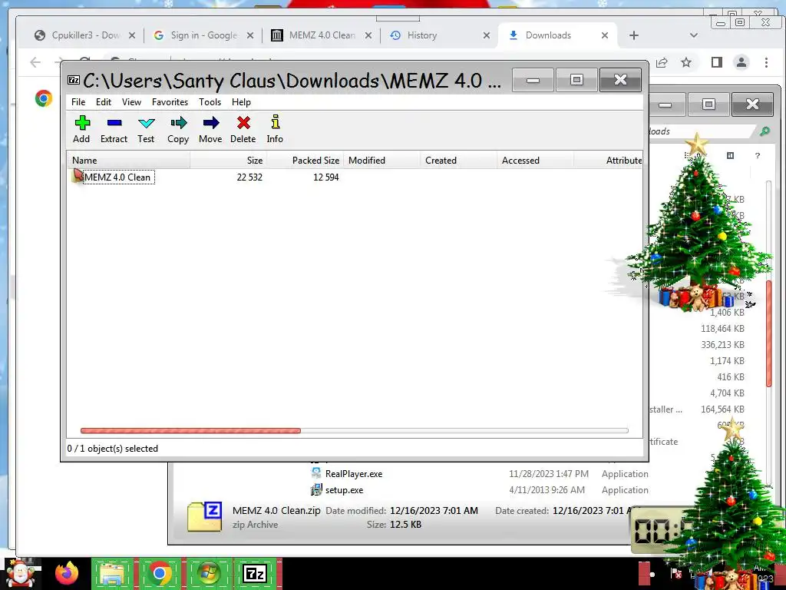Screen dimensions: 786x590
Task: Close the History tab
Action: (x=486, y=35)
